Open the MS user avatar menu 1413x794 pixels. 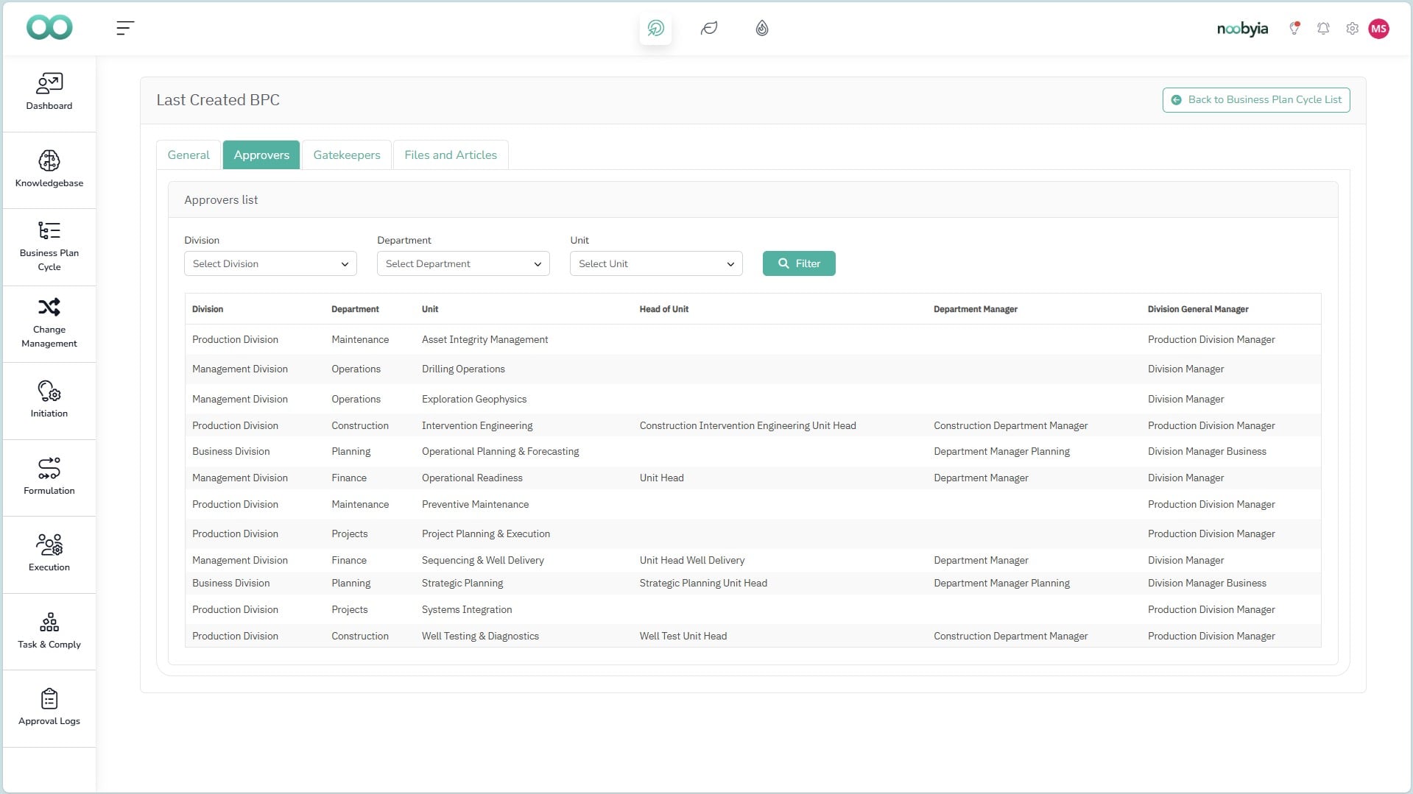point(1378,29)
